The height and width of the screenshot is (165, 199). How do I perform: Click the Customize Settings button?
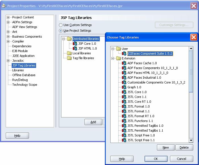click(174, 25)
